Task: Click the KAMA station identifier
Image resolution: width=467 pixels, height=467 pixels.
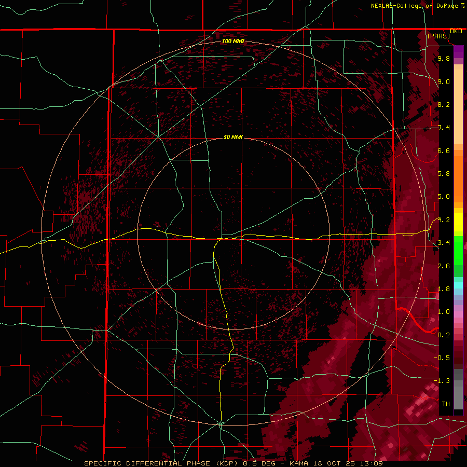Action: 300,463
